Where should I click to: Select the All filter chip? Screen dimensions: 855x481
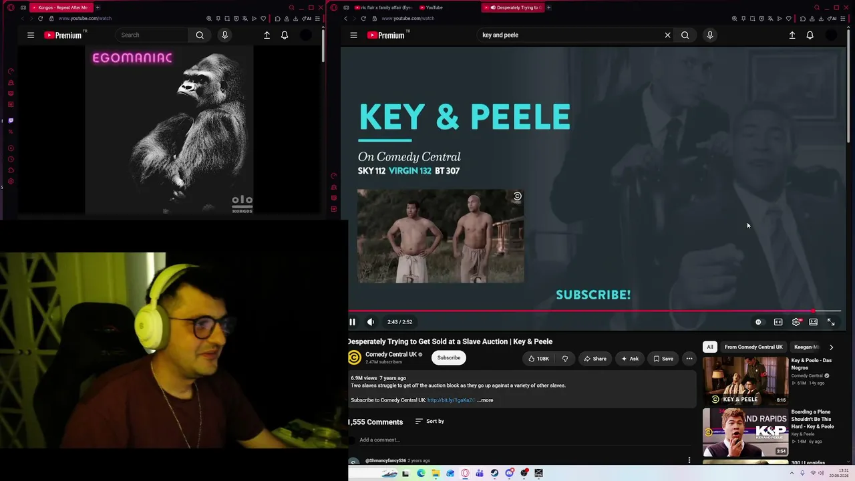point(710,347)
